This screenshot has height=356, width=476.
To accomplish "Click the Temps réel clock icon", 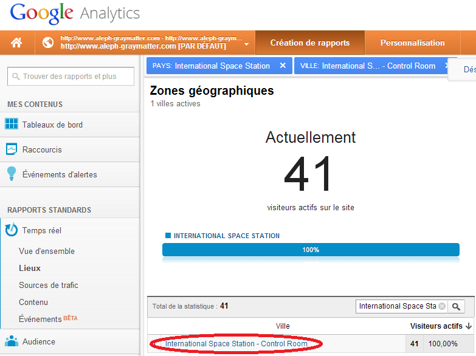I will pos(12,230).
